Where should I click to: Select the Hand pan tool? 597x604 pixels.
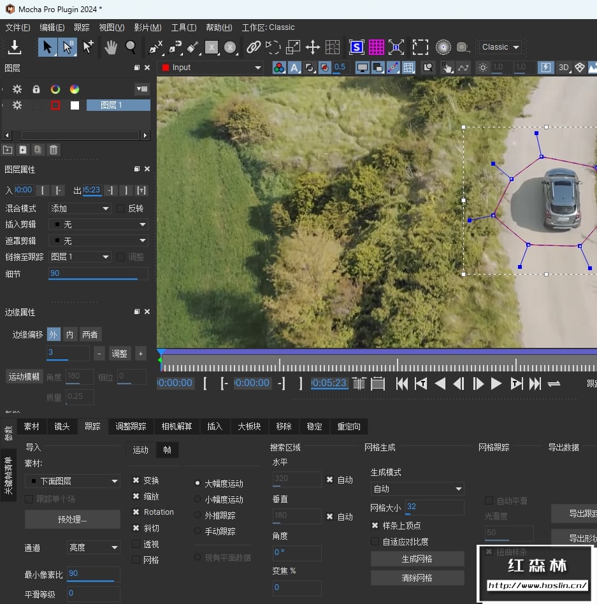111,47
